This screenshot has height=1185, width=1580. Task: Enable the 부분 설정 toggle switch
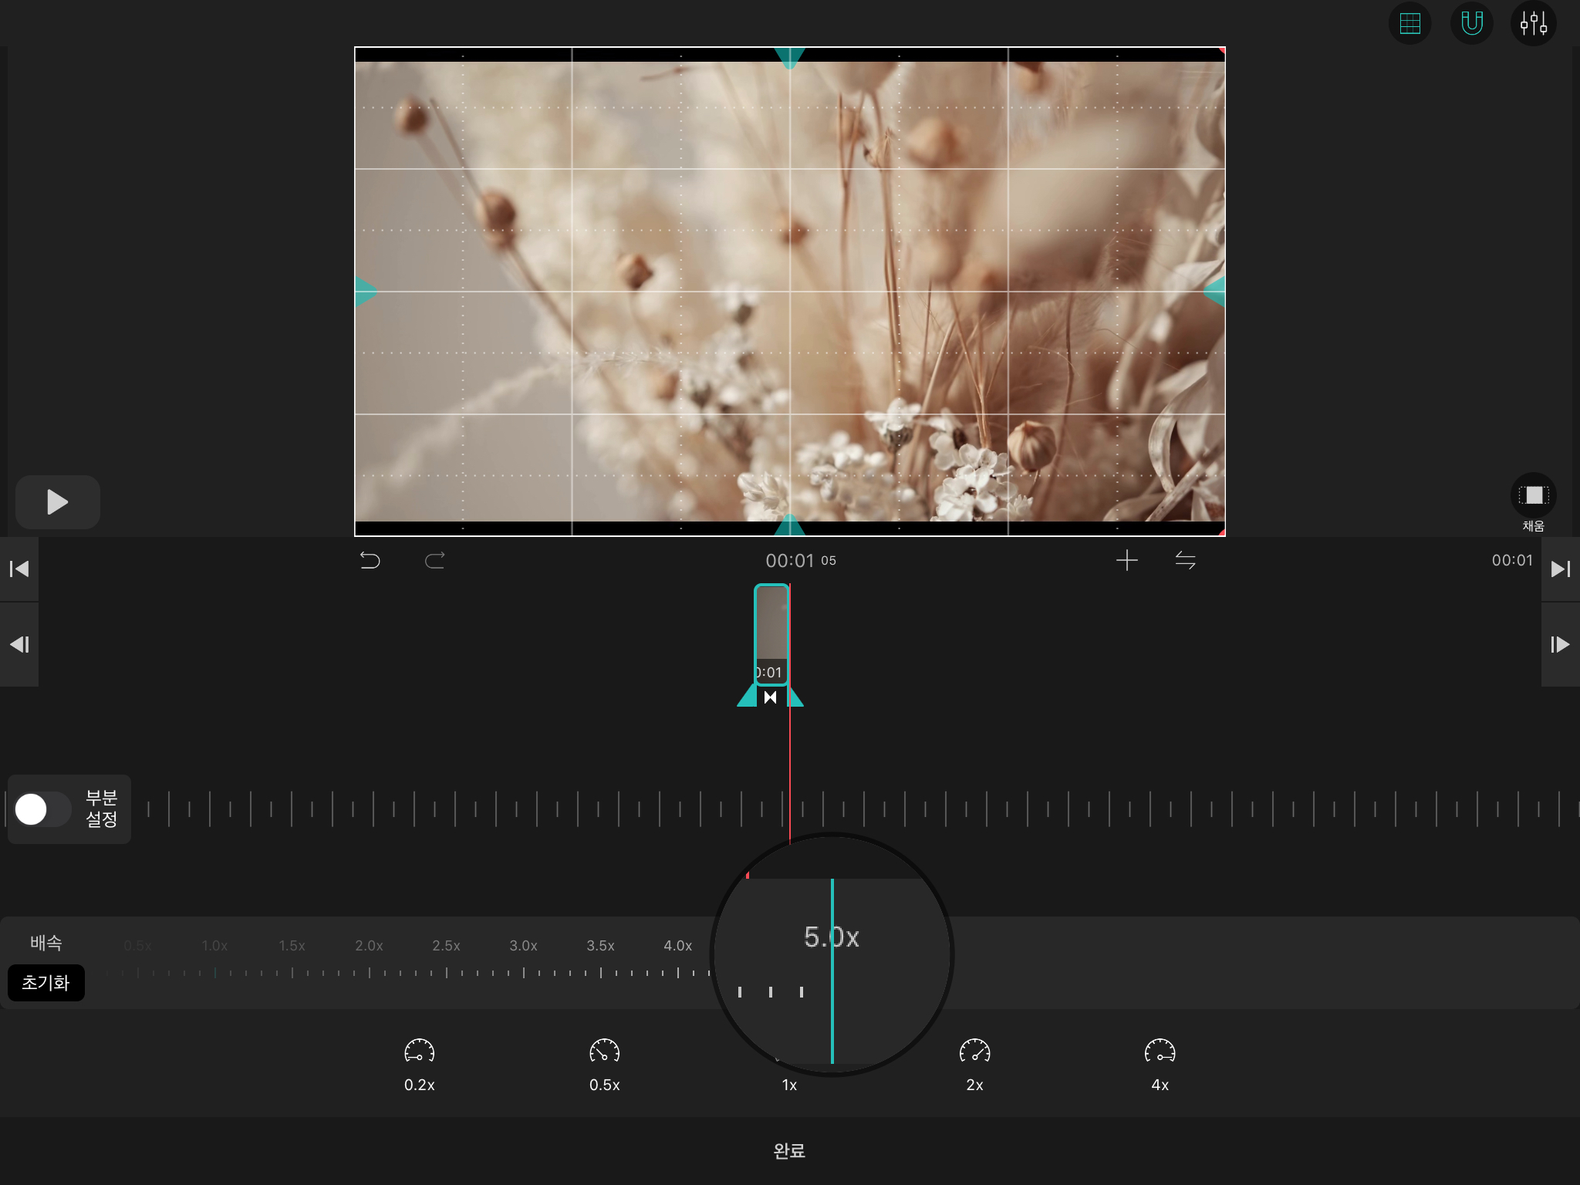pyautogui.click(x=43, y=809)
